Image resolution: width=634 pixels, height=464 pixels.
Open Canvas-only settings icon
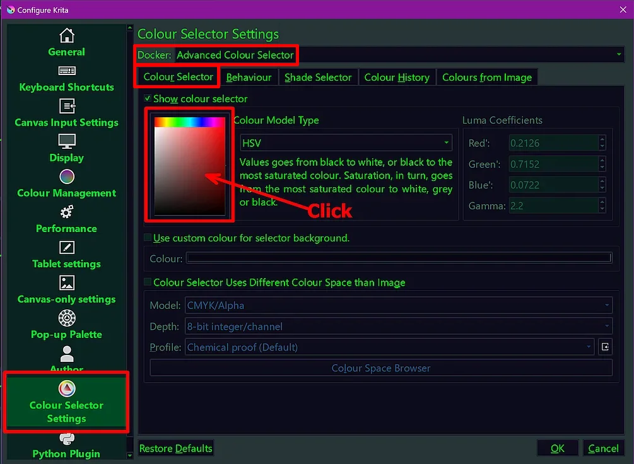pyautogui.click(x=67, y=282)
